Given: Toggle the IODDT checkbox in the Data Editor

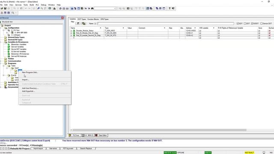Looking at the screenshot, I should 252,24.
